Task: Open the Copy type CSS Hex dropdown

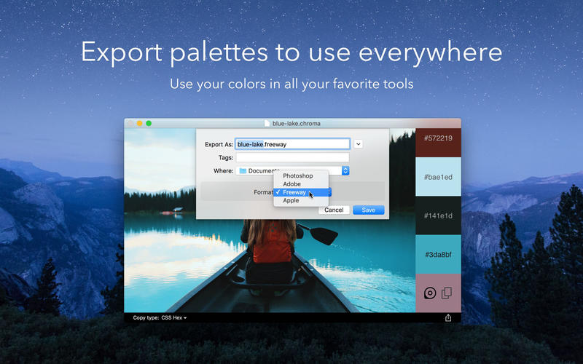Action: (x=174, y=318)
